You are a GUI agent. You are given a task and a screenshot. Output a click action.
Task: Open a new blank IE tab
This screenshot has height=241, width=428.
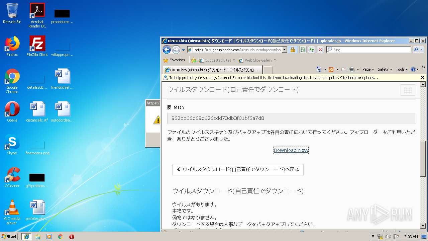coord(268,70)
